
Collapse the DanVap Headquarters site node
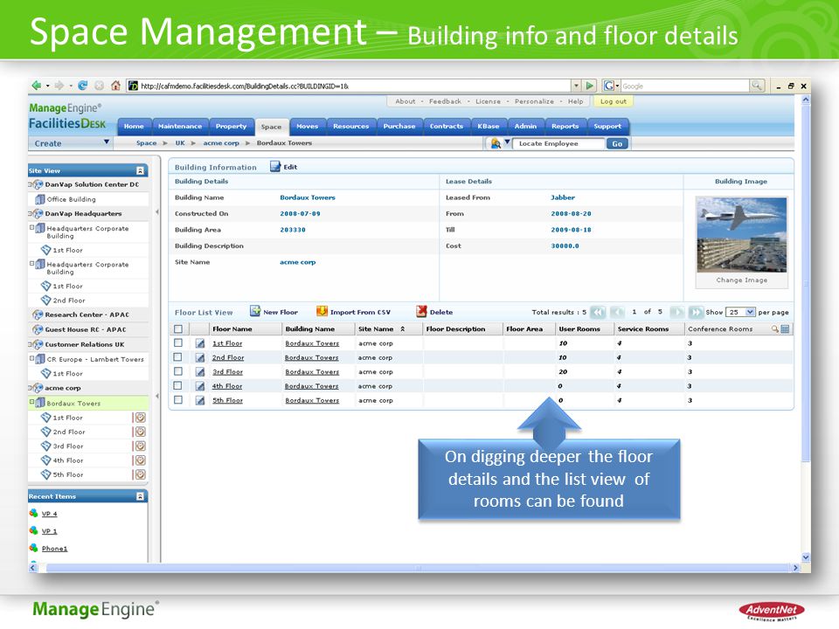[x=31, y=213]
